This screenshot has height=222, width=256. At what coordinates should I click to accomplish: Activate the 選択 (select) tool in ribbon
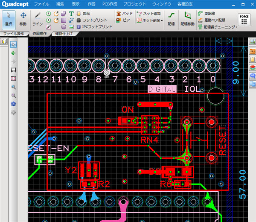[x=9, y=20]
